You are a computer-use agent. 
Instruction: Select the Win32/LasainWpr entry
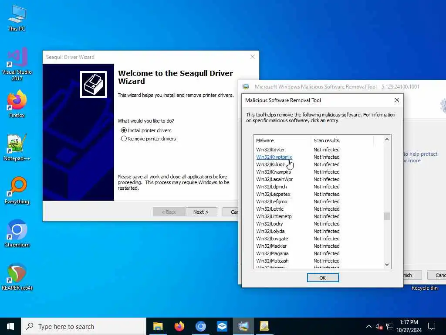274,179
